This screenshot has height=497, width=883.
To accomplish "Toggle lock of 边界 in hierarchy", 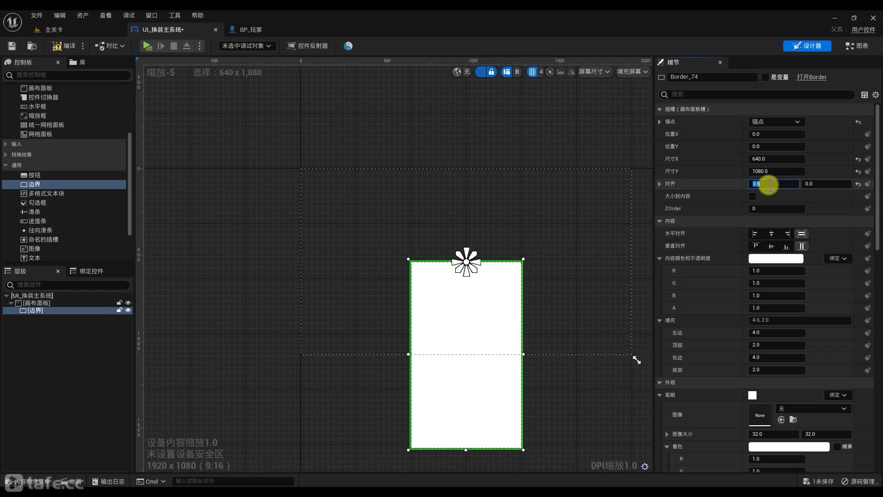I will [x=120, y=310].
